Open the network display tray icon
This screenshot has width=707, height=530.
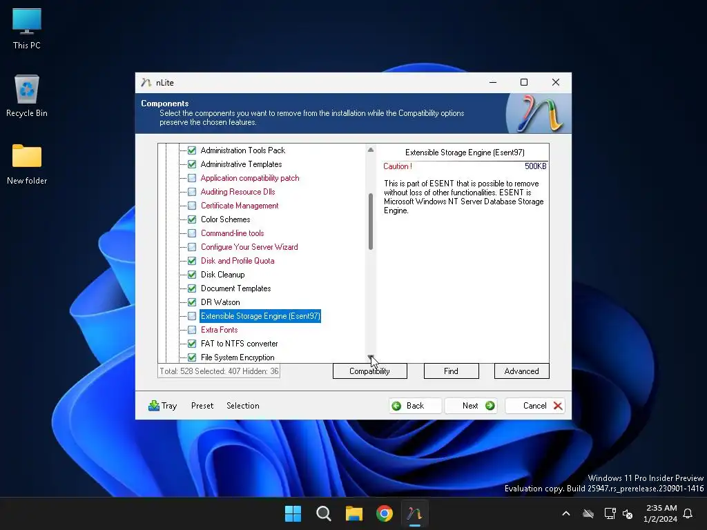coord(610,513)
